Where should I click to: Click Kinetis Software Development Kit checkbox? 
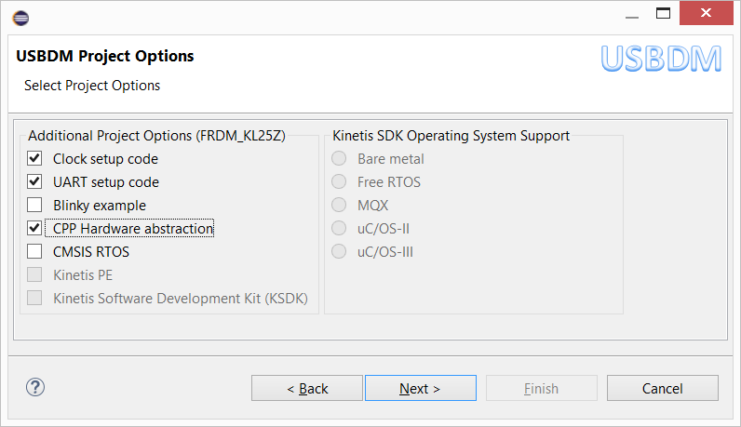tap(35, 299)
